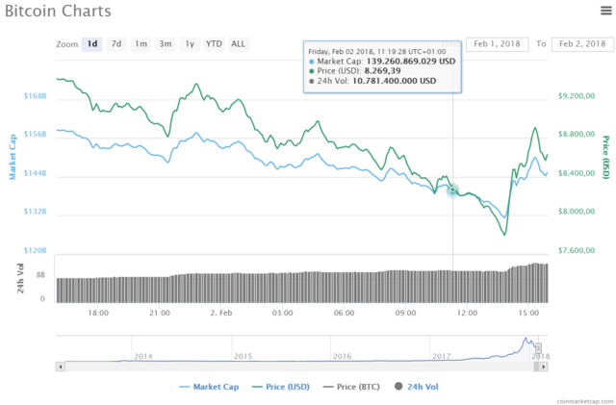The image size is (616, 405).
Task: Show ALL historical data
Action: [x=238, y=44]
